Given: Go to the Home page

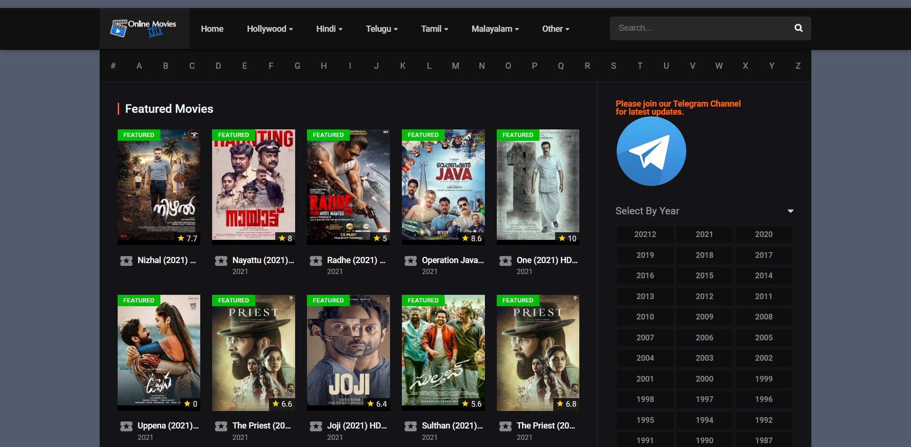Looking at the screenshot, I should [212, 29].
